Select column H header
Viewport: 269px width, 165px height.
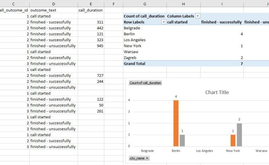pyautogui.click(x=183, y=4)
